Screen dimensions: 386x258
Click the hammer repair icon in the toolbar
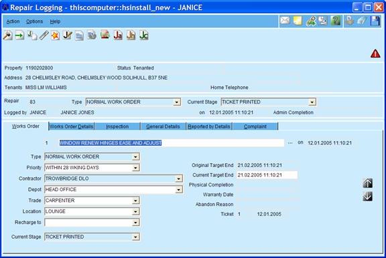coord(7,35)
